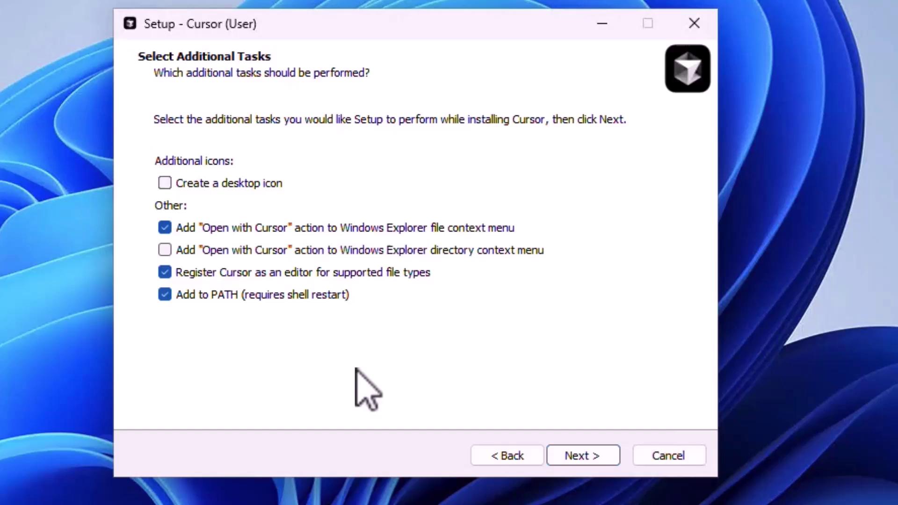
Task: Click the large Cursor cube logo
Action: (688, 69)
